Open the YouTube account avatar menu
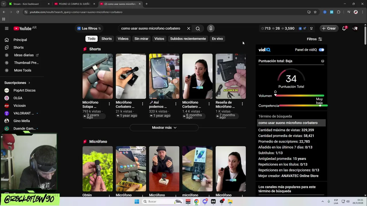367x206 pixels. tap(355, 28)
